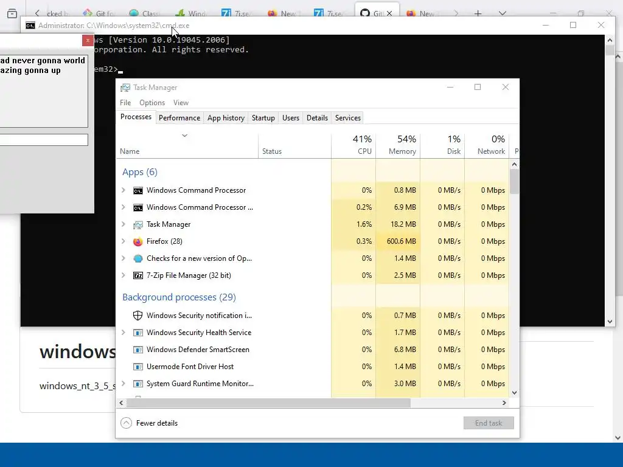Viewport: 623px width, 467px height.
Task: Switch to the Details tab
Action: pos(317,118)
